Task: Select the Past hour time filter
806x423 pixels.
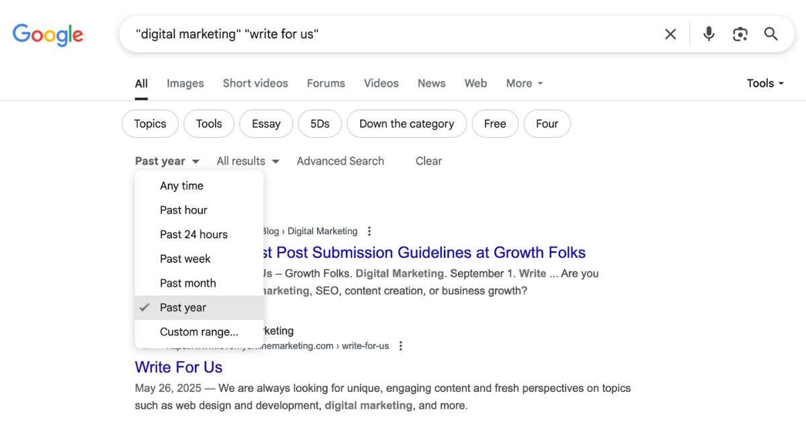Action: [183, 209]
